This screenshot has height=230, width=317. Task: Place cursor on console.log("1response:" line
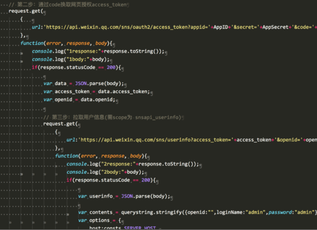click(98, 51)
